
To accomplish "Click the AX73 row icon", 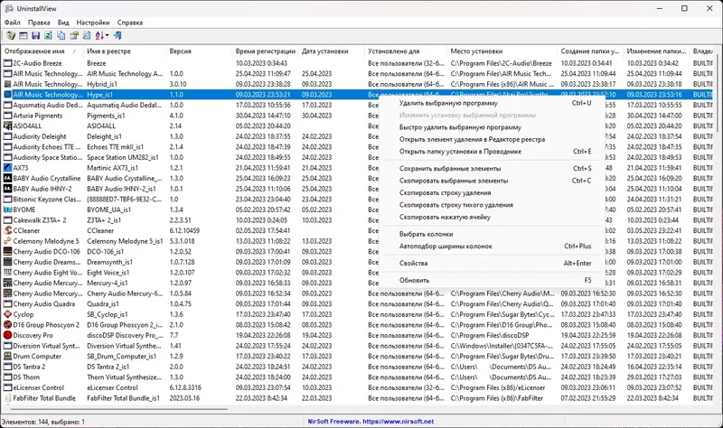I will (x=7, y=168).
